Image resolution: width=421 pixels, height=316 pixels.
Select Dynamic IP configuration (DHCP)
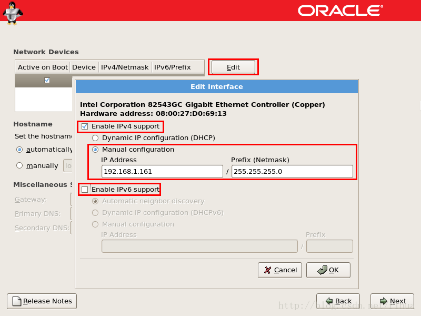coord(95,138)
